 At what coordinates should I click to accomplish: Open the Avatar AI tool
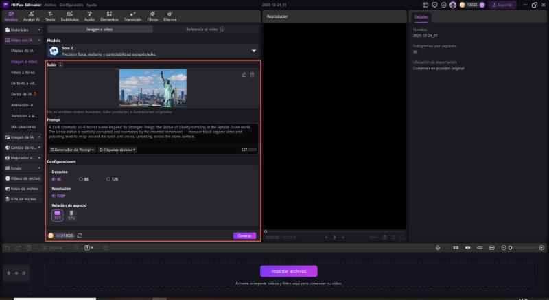pos(31,16)
